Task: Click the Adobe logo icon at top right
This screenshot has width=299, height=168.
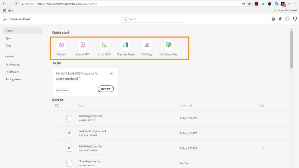Action: click(x=295, y=19)
